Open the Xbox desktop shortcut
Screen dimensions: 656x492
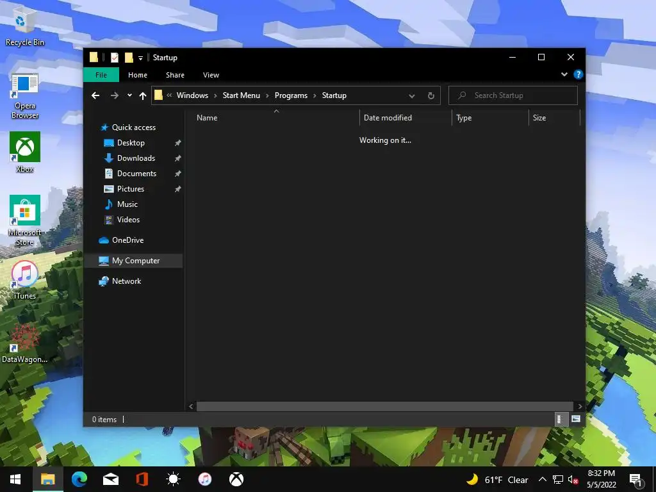point(25,152)
